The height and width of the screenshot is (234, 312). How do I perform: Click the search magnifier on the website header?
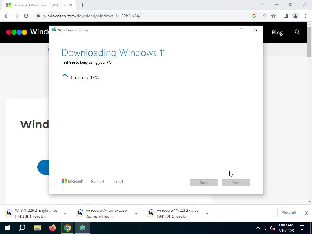297,32
